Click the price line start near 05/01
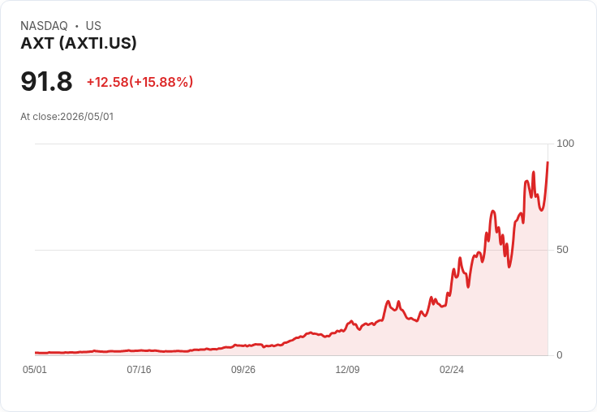The image size is (597, 412). 36,353
